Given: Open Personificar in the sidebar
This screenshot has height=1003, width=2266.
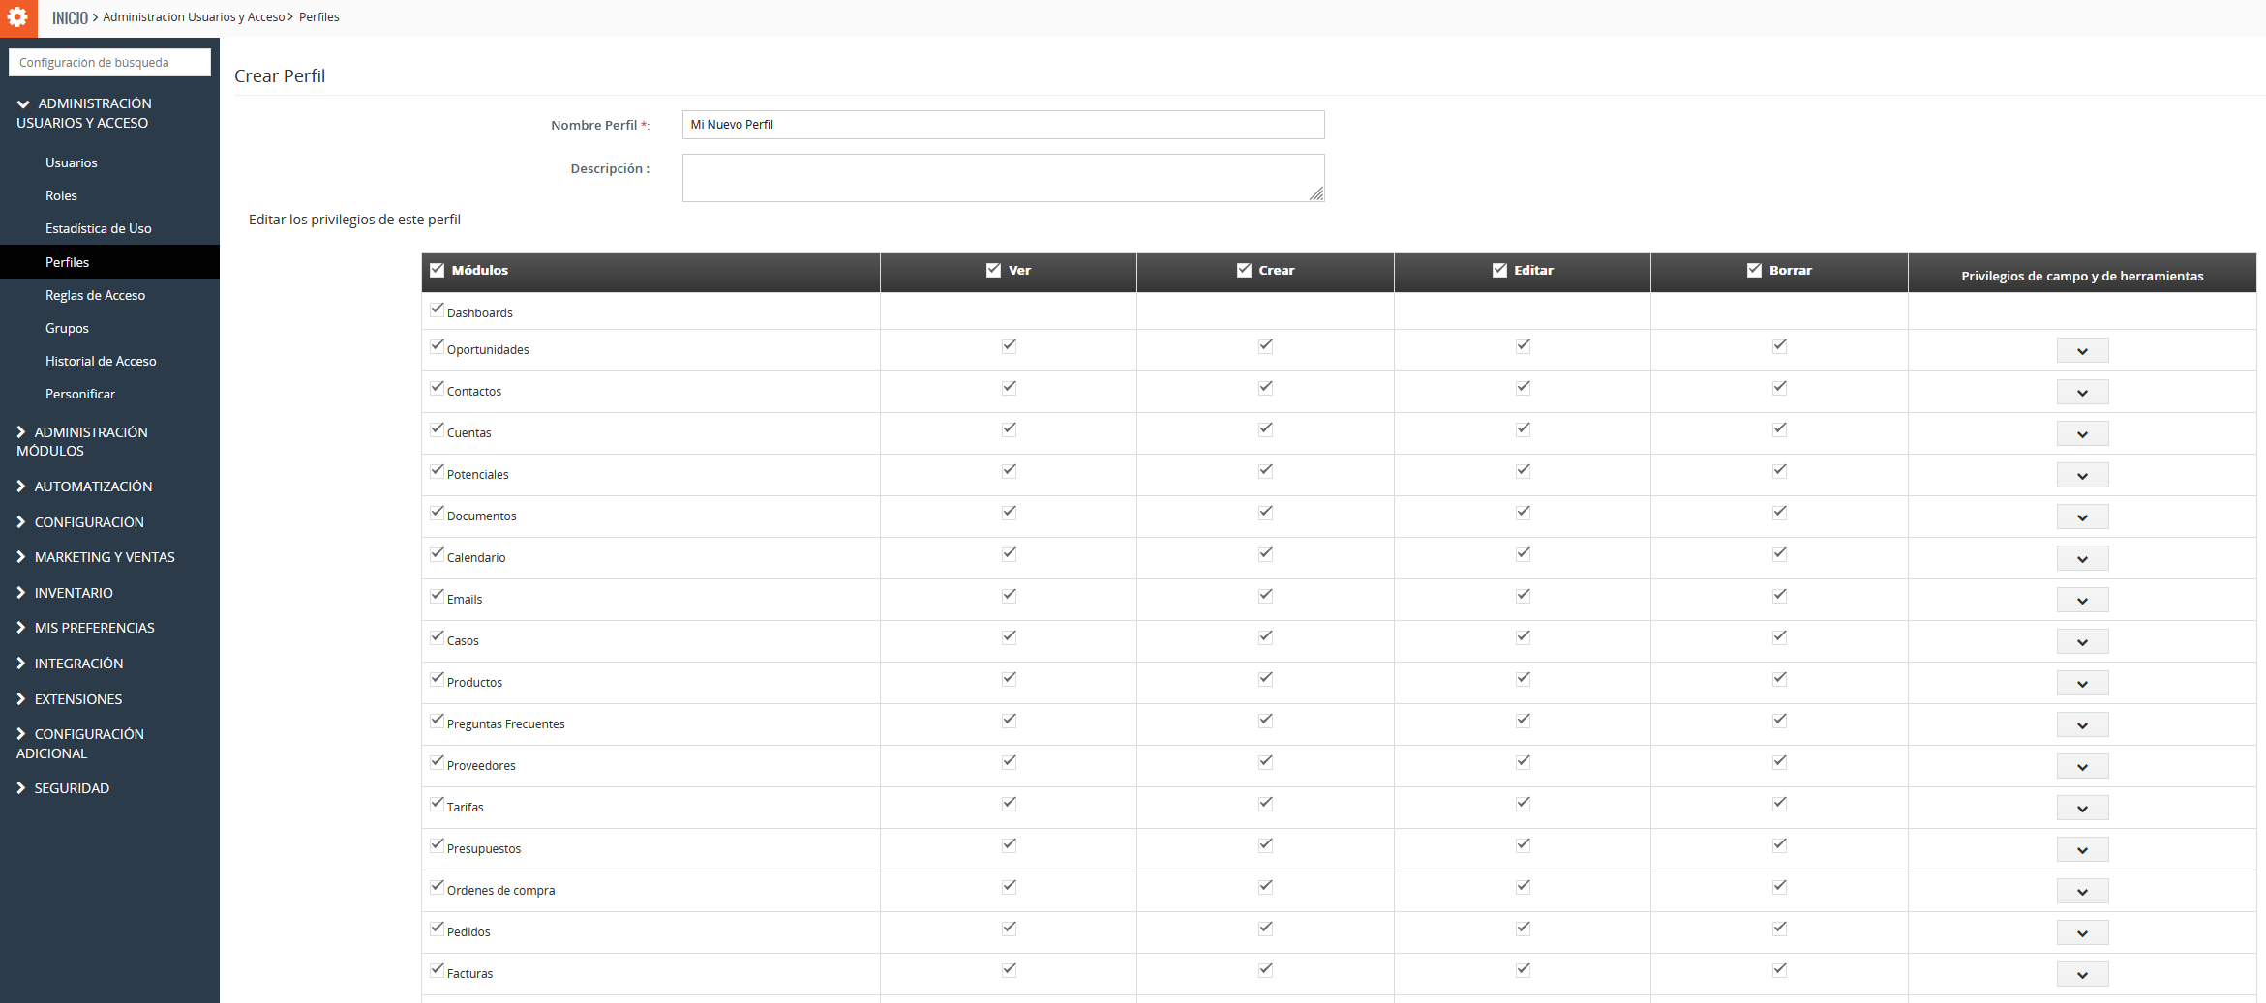Looking at the screenshot, I should [x=80, y=394].
